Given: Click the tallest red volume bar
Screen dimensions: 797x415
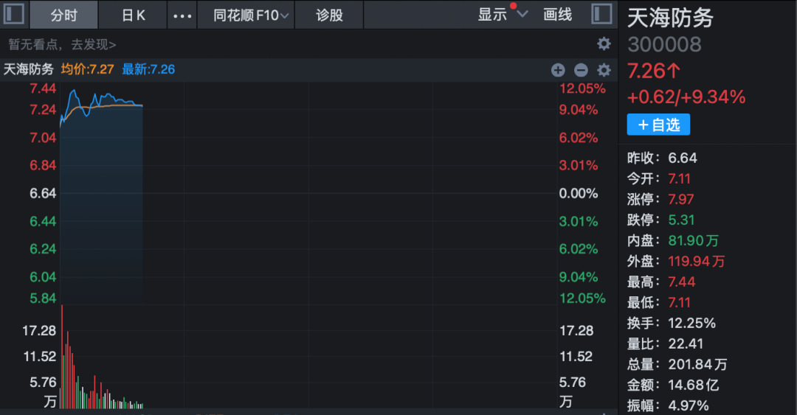Looking at the screenshot, I should point(61,354).
